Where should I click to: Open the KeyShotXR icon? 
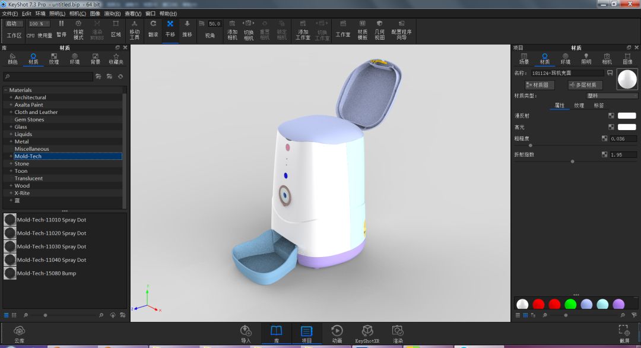point(367,334)
